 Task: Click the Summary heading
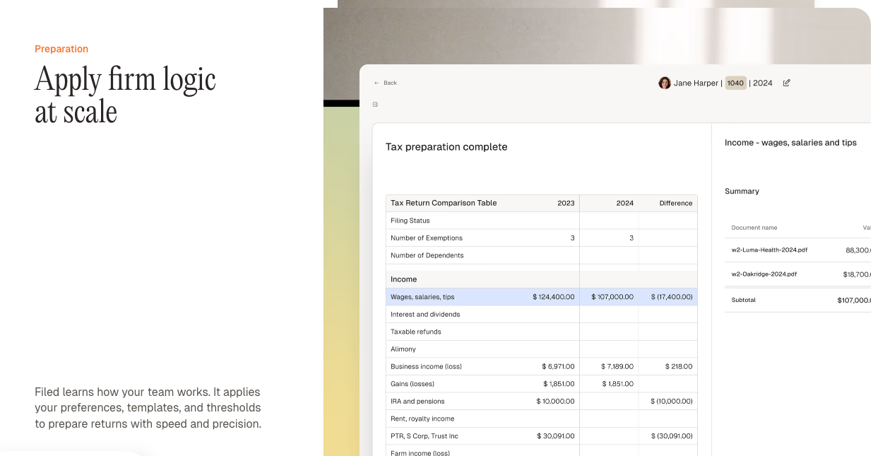coord(742,192)
